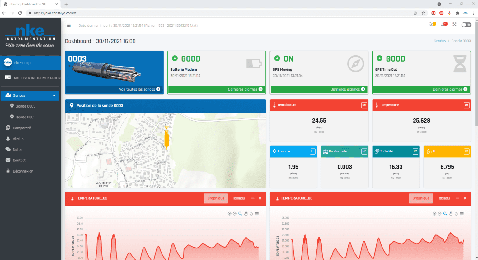Zoom in on TEMPERATURE_02 chart

click(x=229, y=214)
